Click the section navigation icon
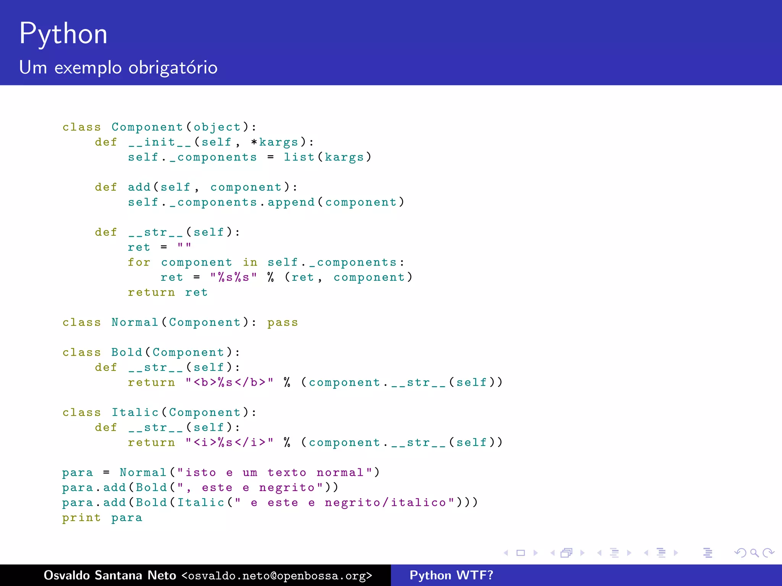782x586 pixels. (661, 553)
